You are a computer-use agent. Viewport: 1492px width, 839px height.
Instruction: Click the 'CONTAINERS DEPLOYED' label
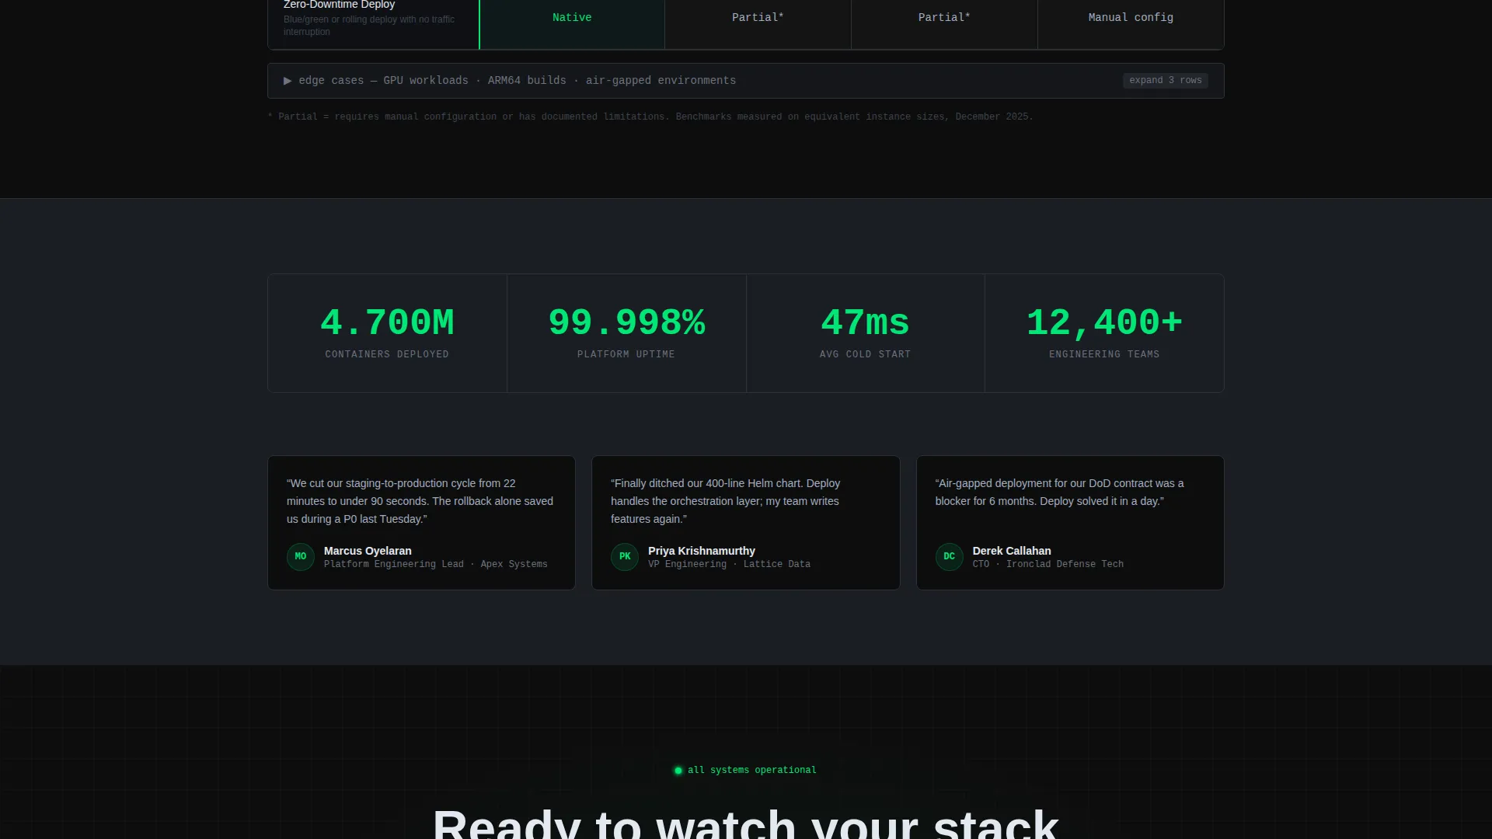[x=387, y=354]
